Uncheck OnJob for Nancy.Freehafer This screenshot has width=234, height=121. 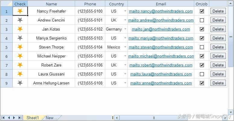202,11
